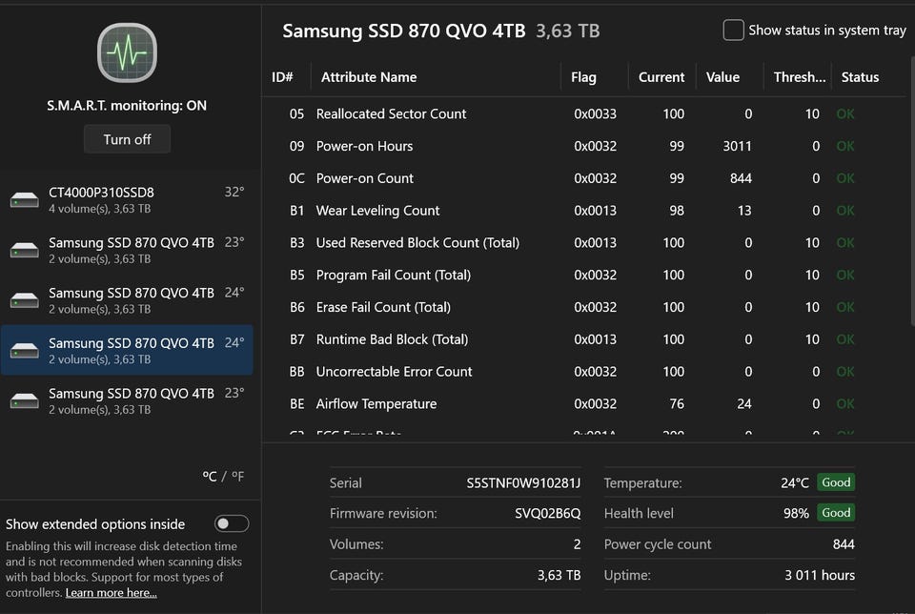Select the CT4000P310SSD8 drive icon

[x=25, y=200]
